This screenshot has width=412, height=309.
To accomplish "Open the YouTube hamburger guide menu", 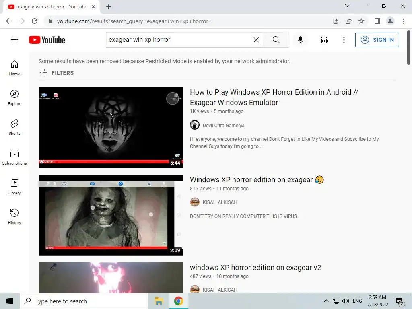I will [14, 40].
